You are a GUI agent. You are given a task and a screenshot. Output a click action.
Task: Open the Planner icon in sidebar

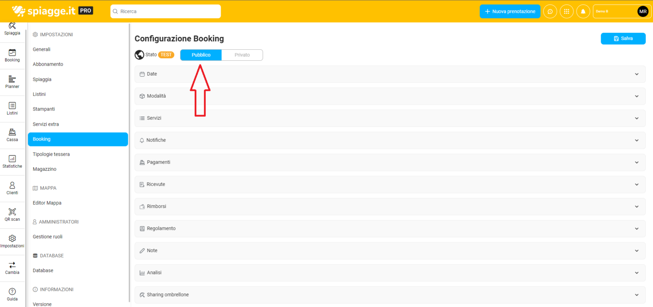click(12, 79)
